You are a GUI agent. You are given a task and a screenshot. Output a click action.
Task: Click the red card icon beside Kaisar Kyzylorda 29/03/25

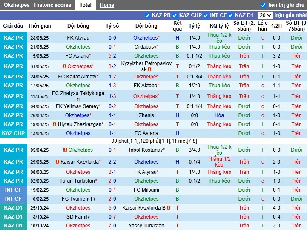pos(57,162)
